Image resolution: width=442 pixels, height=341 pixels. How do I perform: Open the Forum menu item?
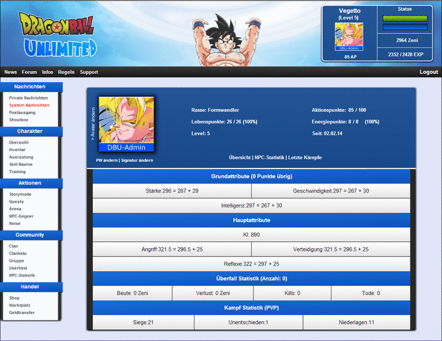(x=29, y=72)
